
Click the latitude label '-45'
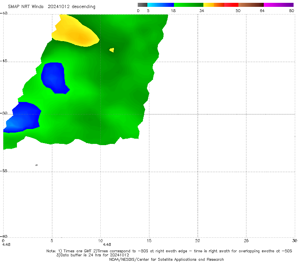(x=4, y=61)
